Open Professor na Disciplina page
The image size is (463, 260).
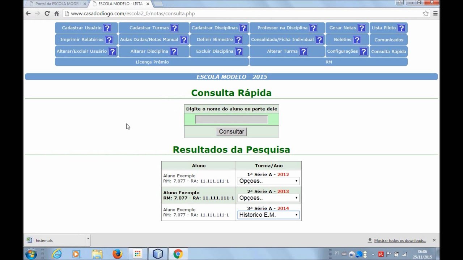click(283, 28)
